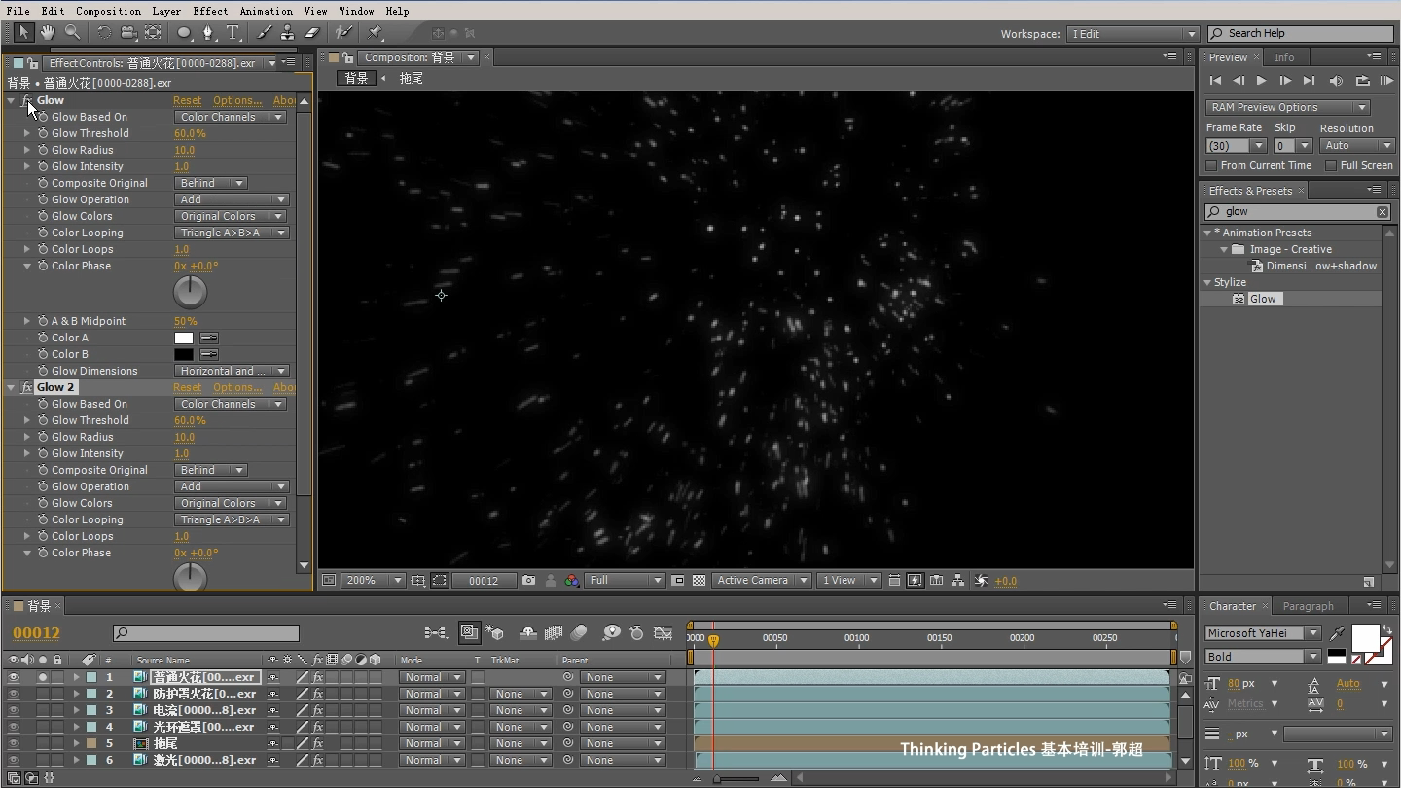
Task: Take a snapshot with the camera icon
Action: 528,581
